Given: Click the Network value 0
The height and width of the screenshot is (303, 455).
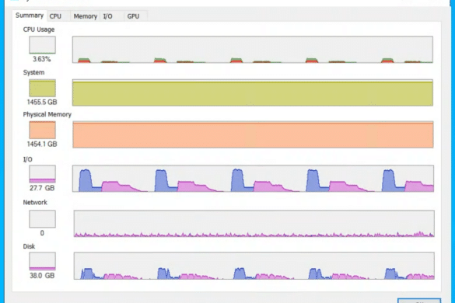Looking at the screenshot, I should (x=42, y=233).
